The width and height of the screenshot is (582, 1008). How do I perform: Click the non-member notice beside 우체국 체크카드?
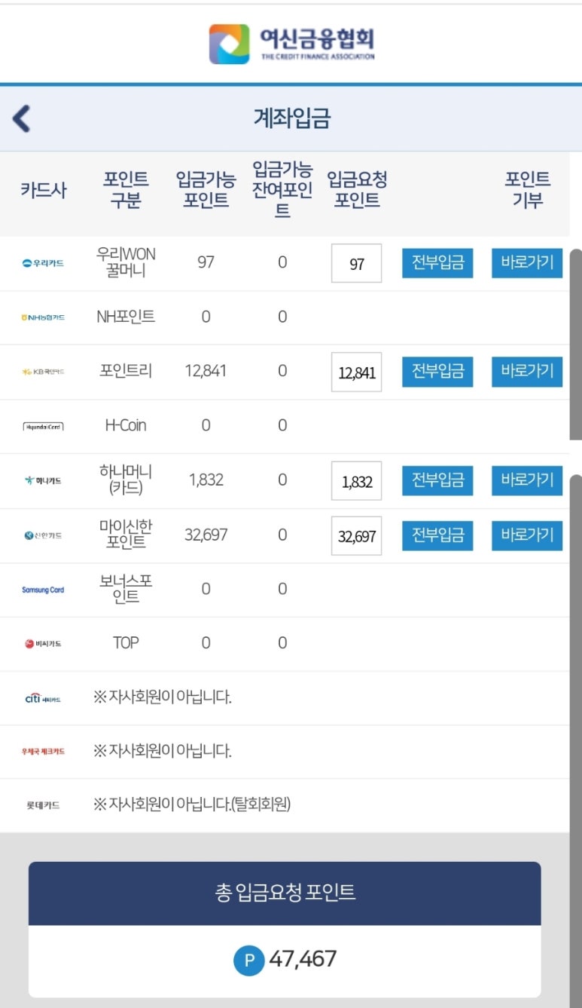(162, 751)
